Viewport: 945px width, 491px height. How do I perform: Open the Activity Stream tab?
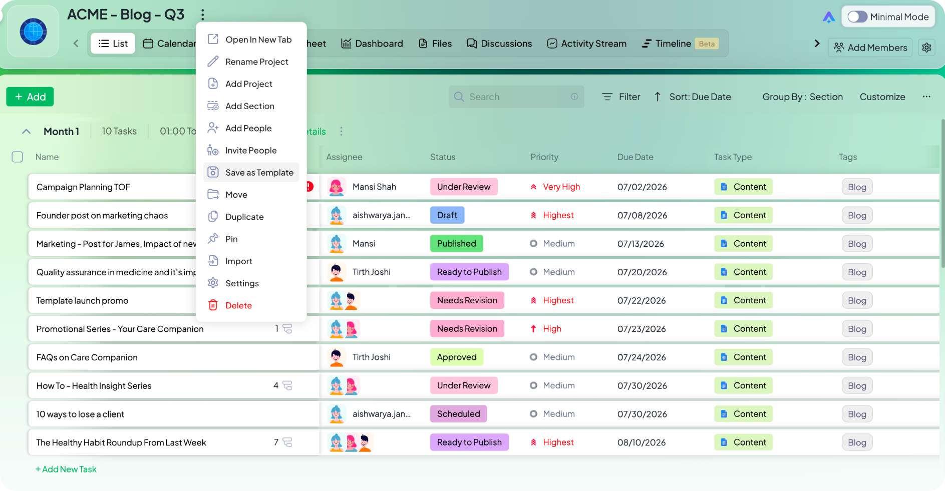(587, 44)
